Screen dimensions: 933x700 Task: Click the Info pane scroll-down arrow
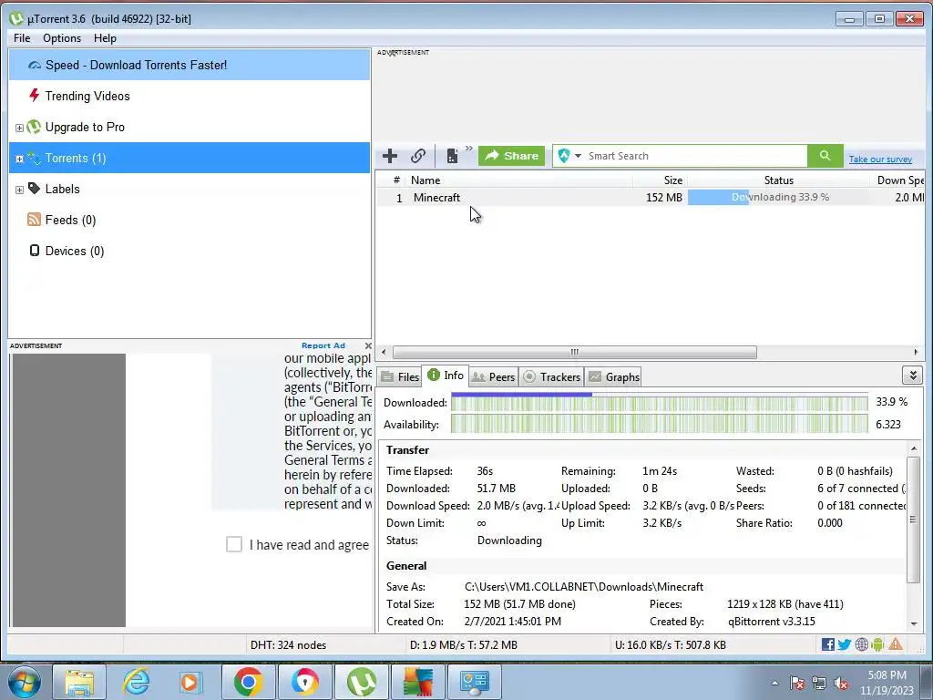[x=914, y=623]
